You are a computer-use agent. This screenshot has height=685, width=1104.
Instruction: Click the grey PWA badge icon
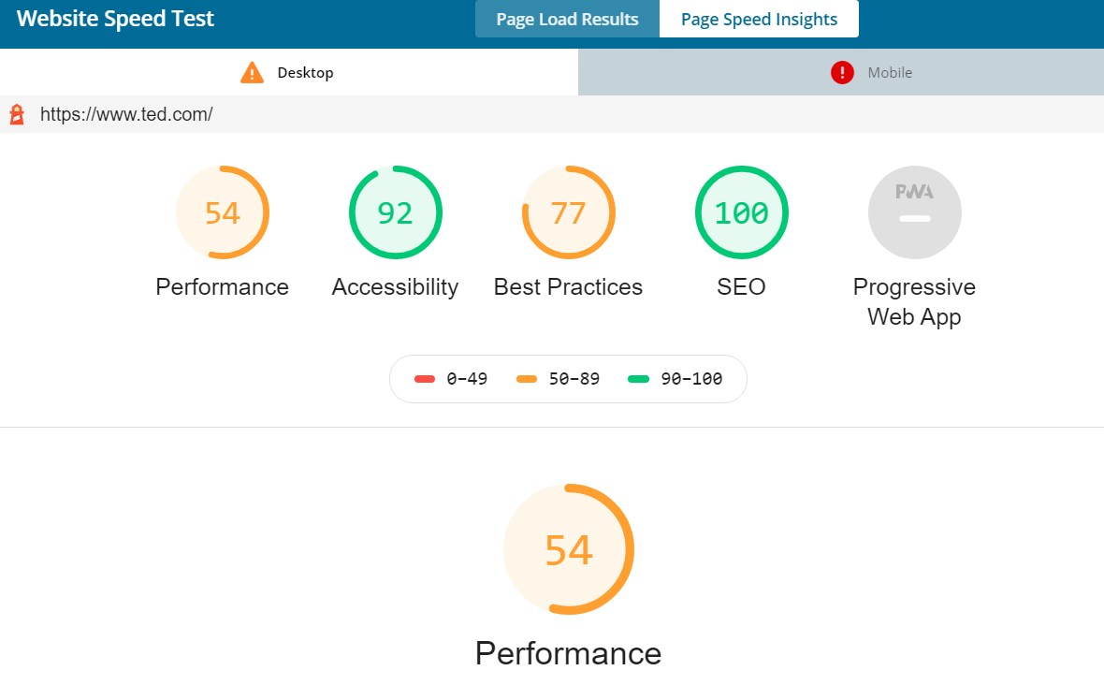(x=915, y=212)
